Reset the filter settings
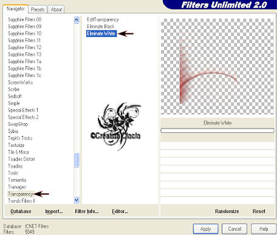277x235 pixels. [x=259, y=211]
